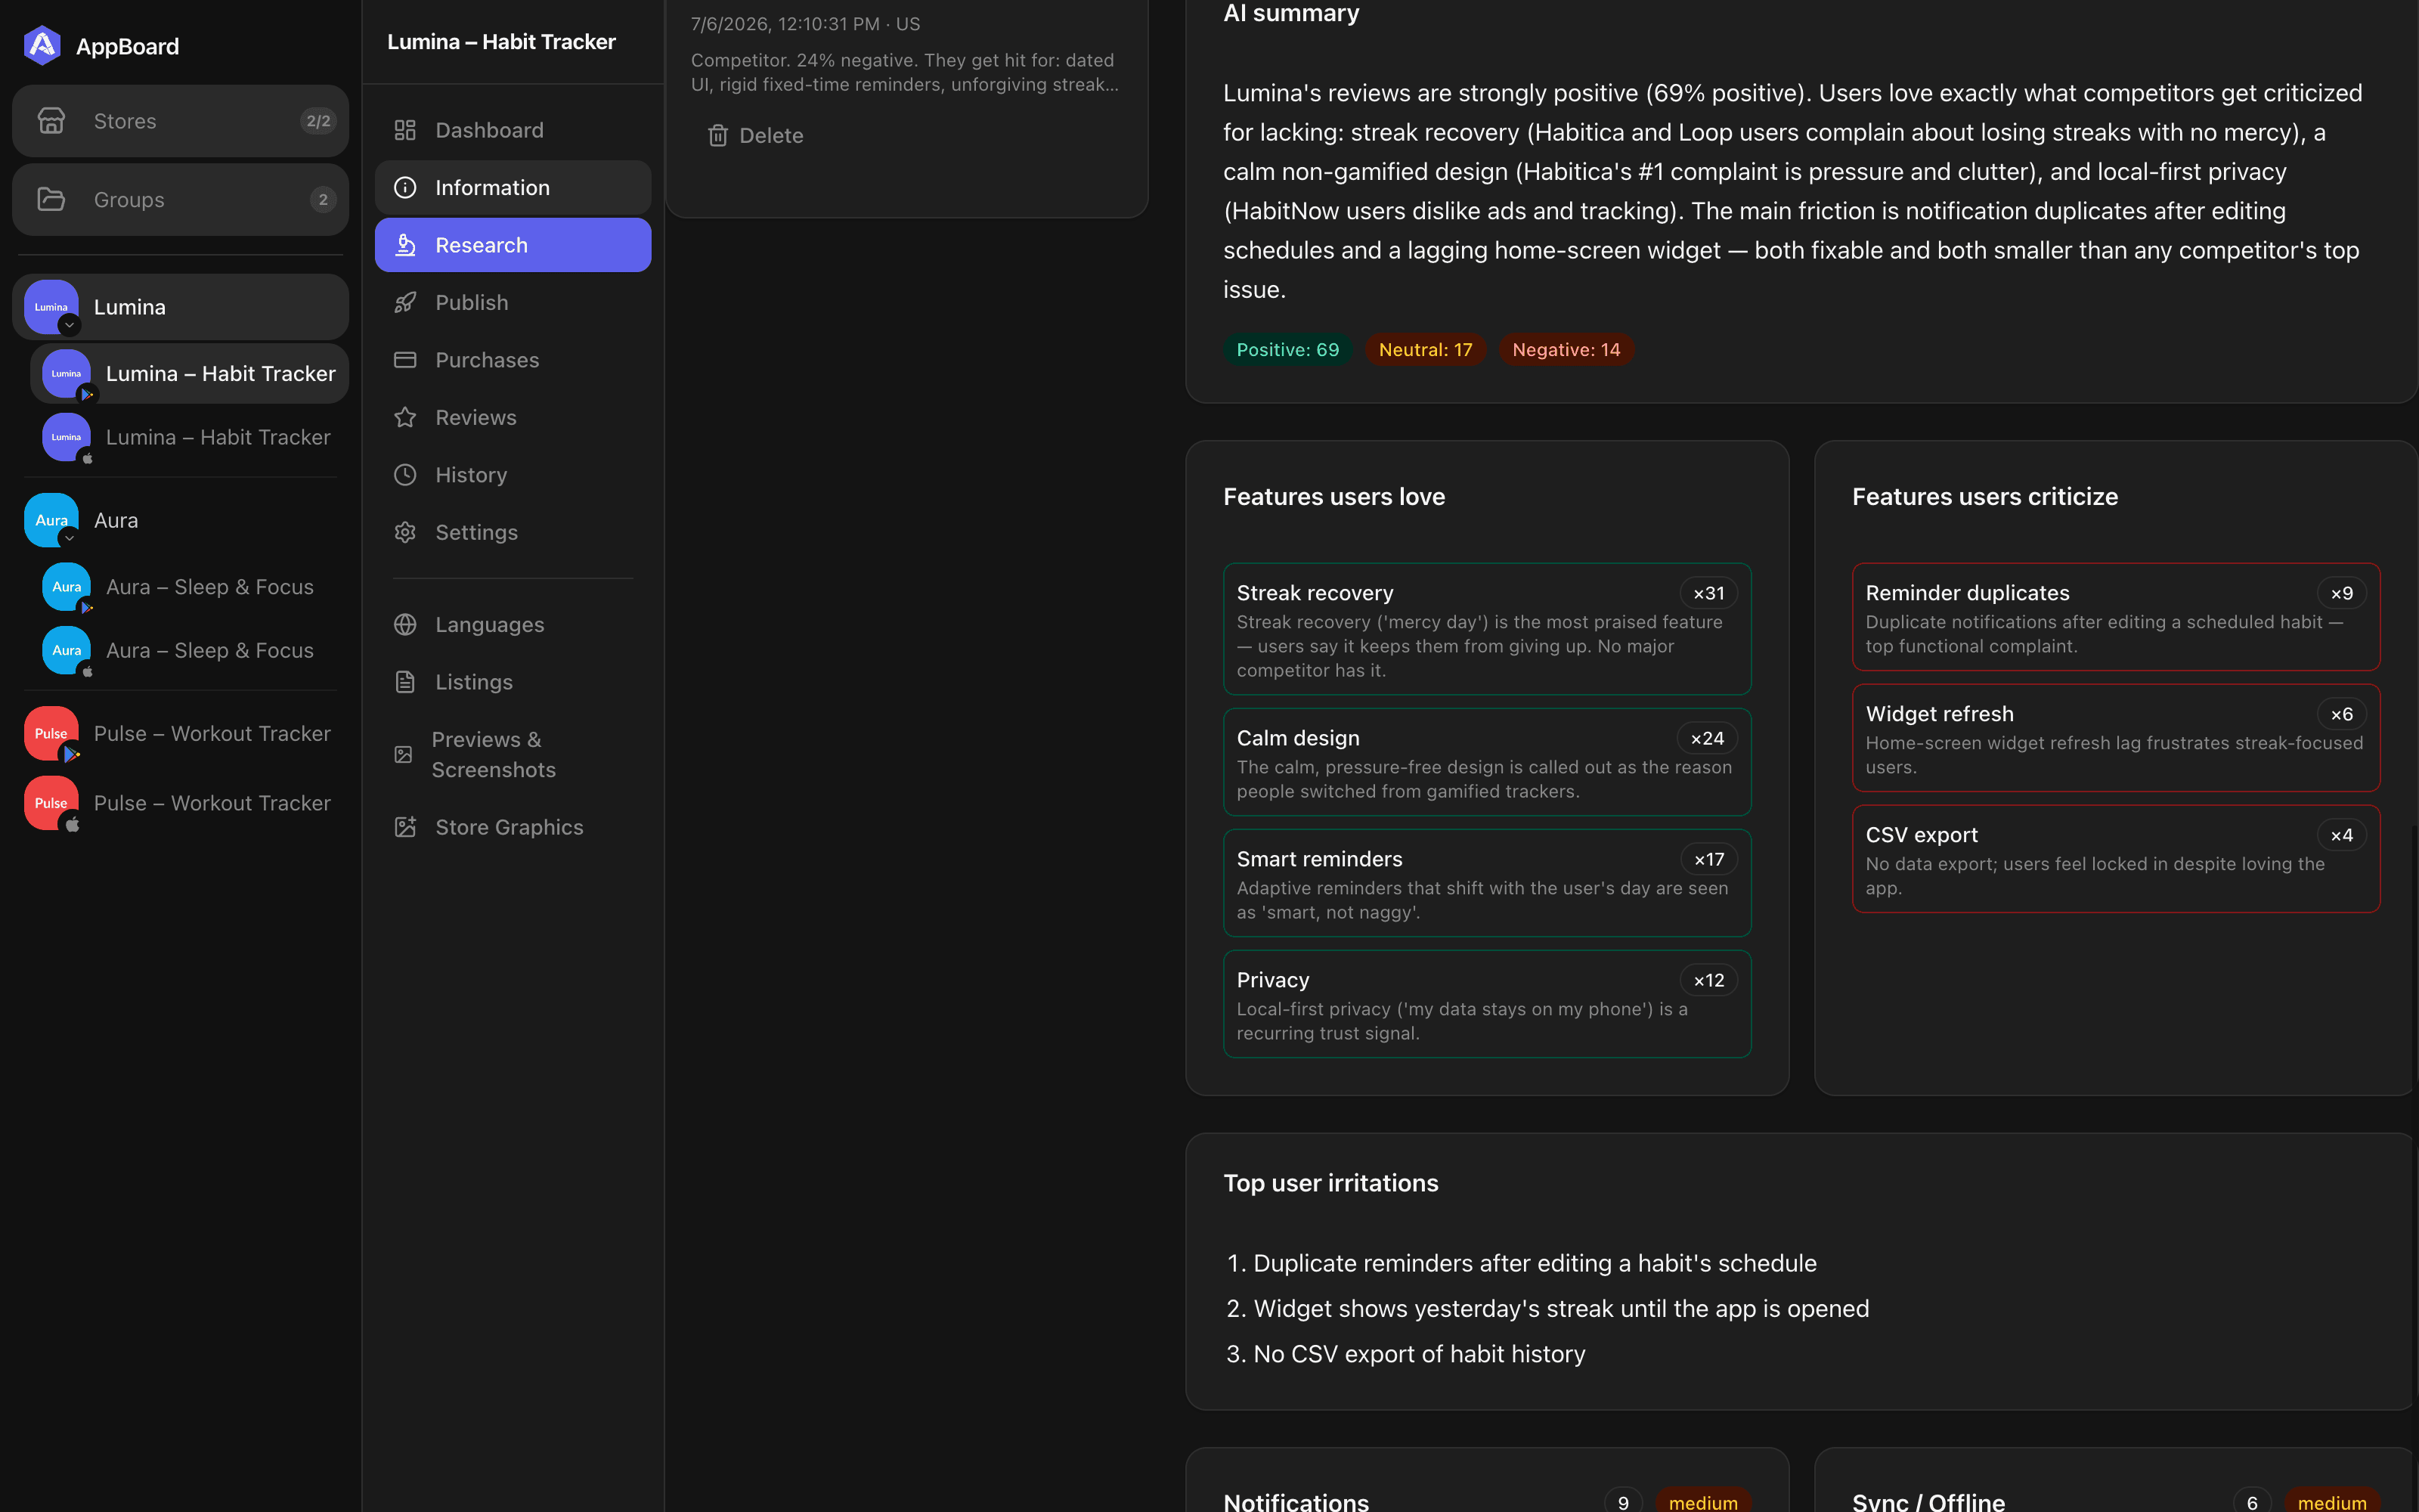The image size is (2419, 1512).
Task: Select Aura – Sleep & Focus App Store entry
Action: click(x=190, y=651)
